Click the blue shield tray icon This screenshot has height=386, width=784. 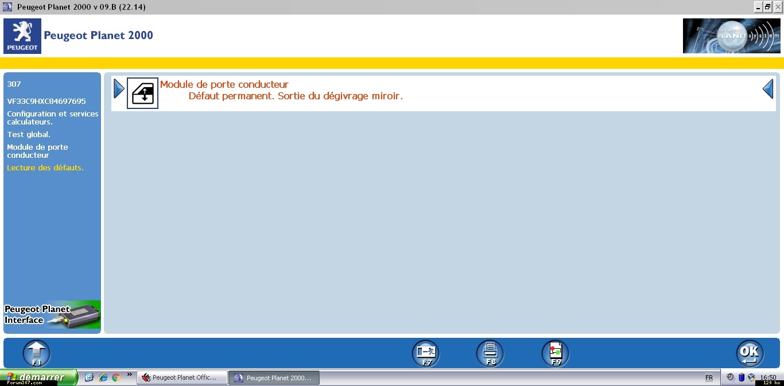[x=741, y=377]
